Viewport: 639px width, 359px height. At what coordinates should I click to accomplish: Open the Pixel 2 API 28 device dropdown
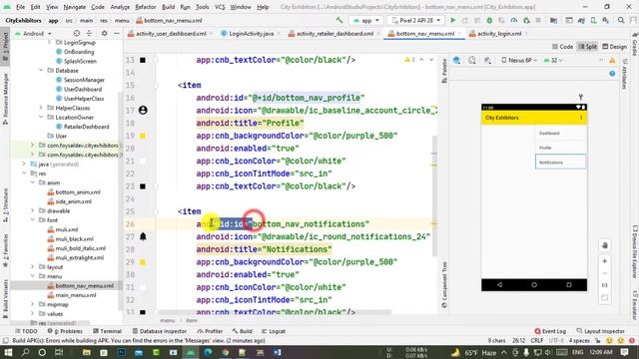(x=416, y=20)
